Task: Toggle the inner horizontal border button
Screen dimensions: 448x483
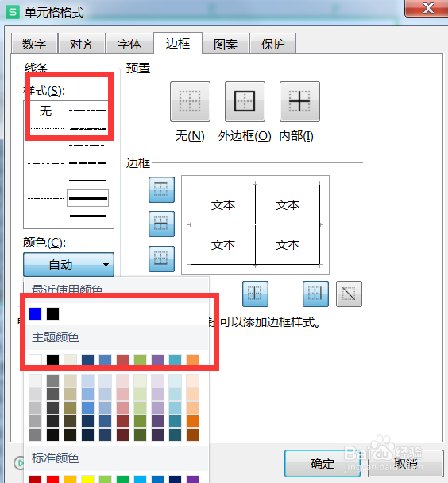Action: pos(161,224)
